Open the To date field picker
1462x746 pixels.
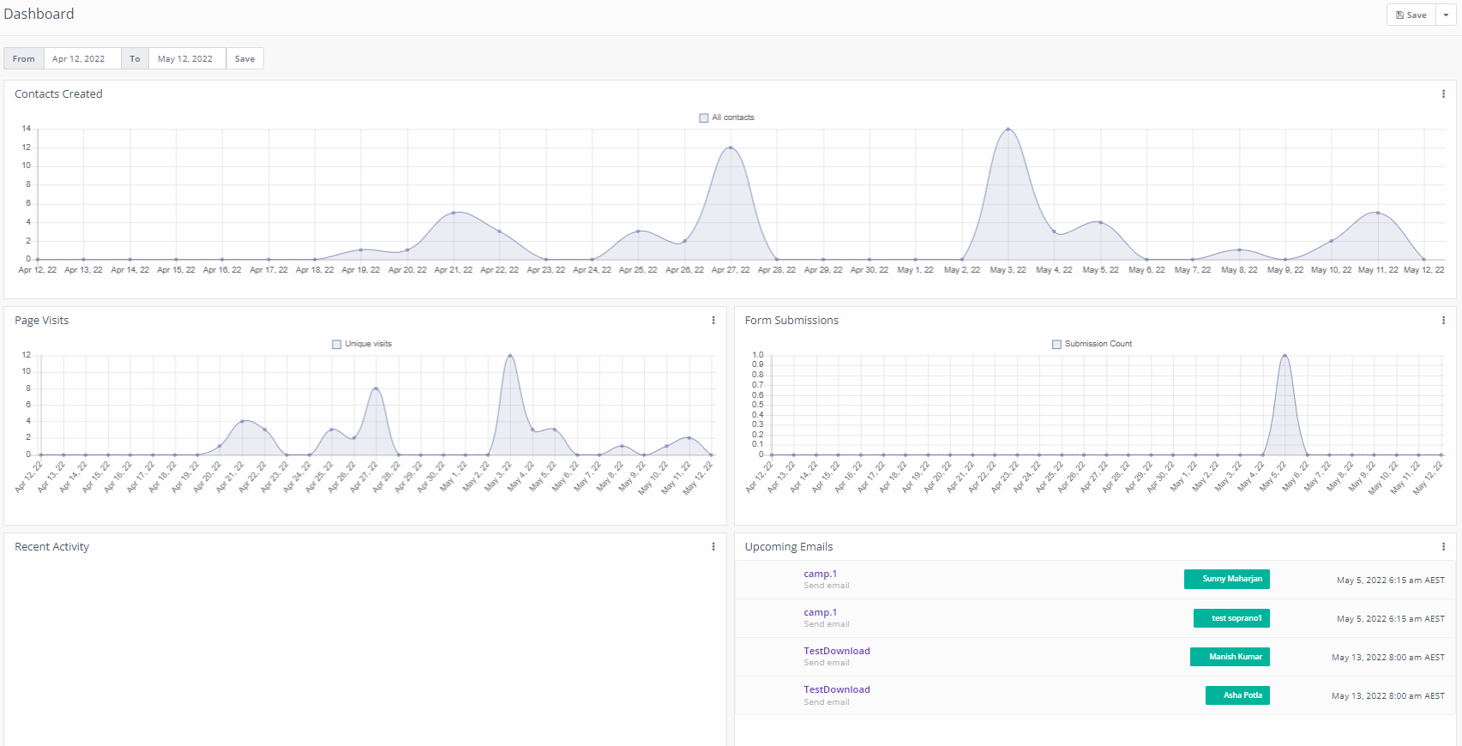tap(186, 59)
